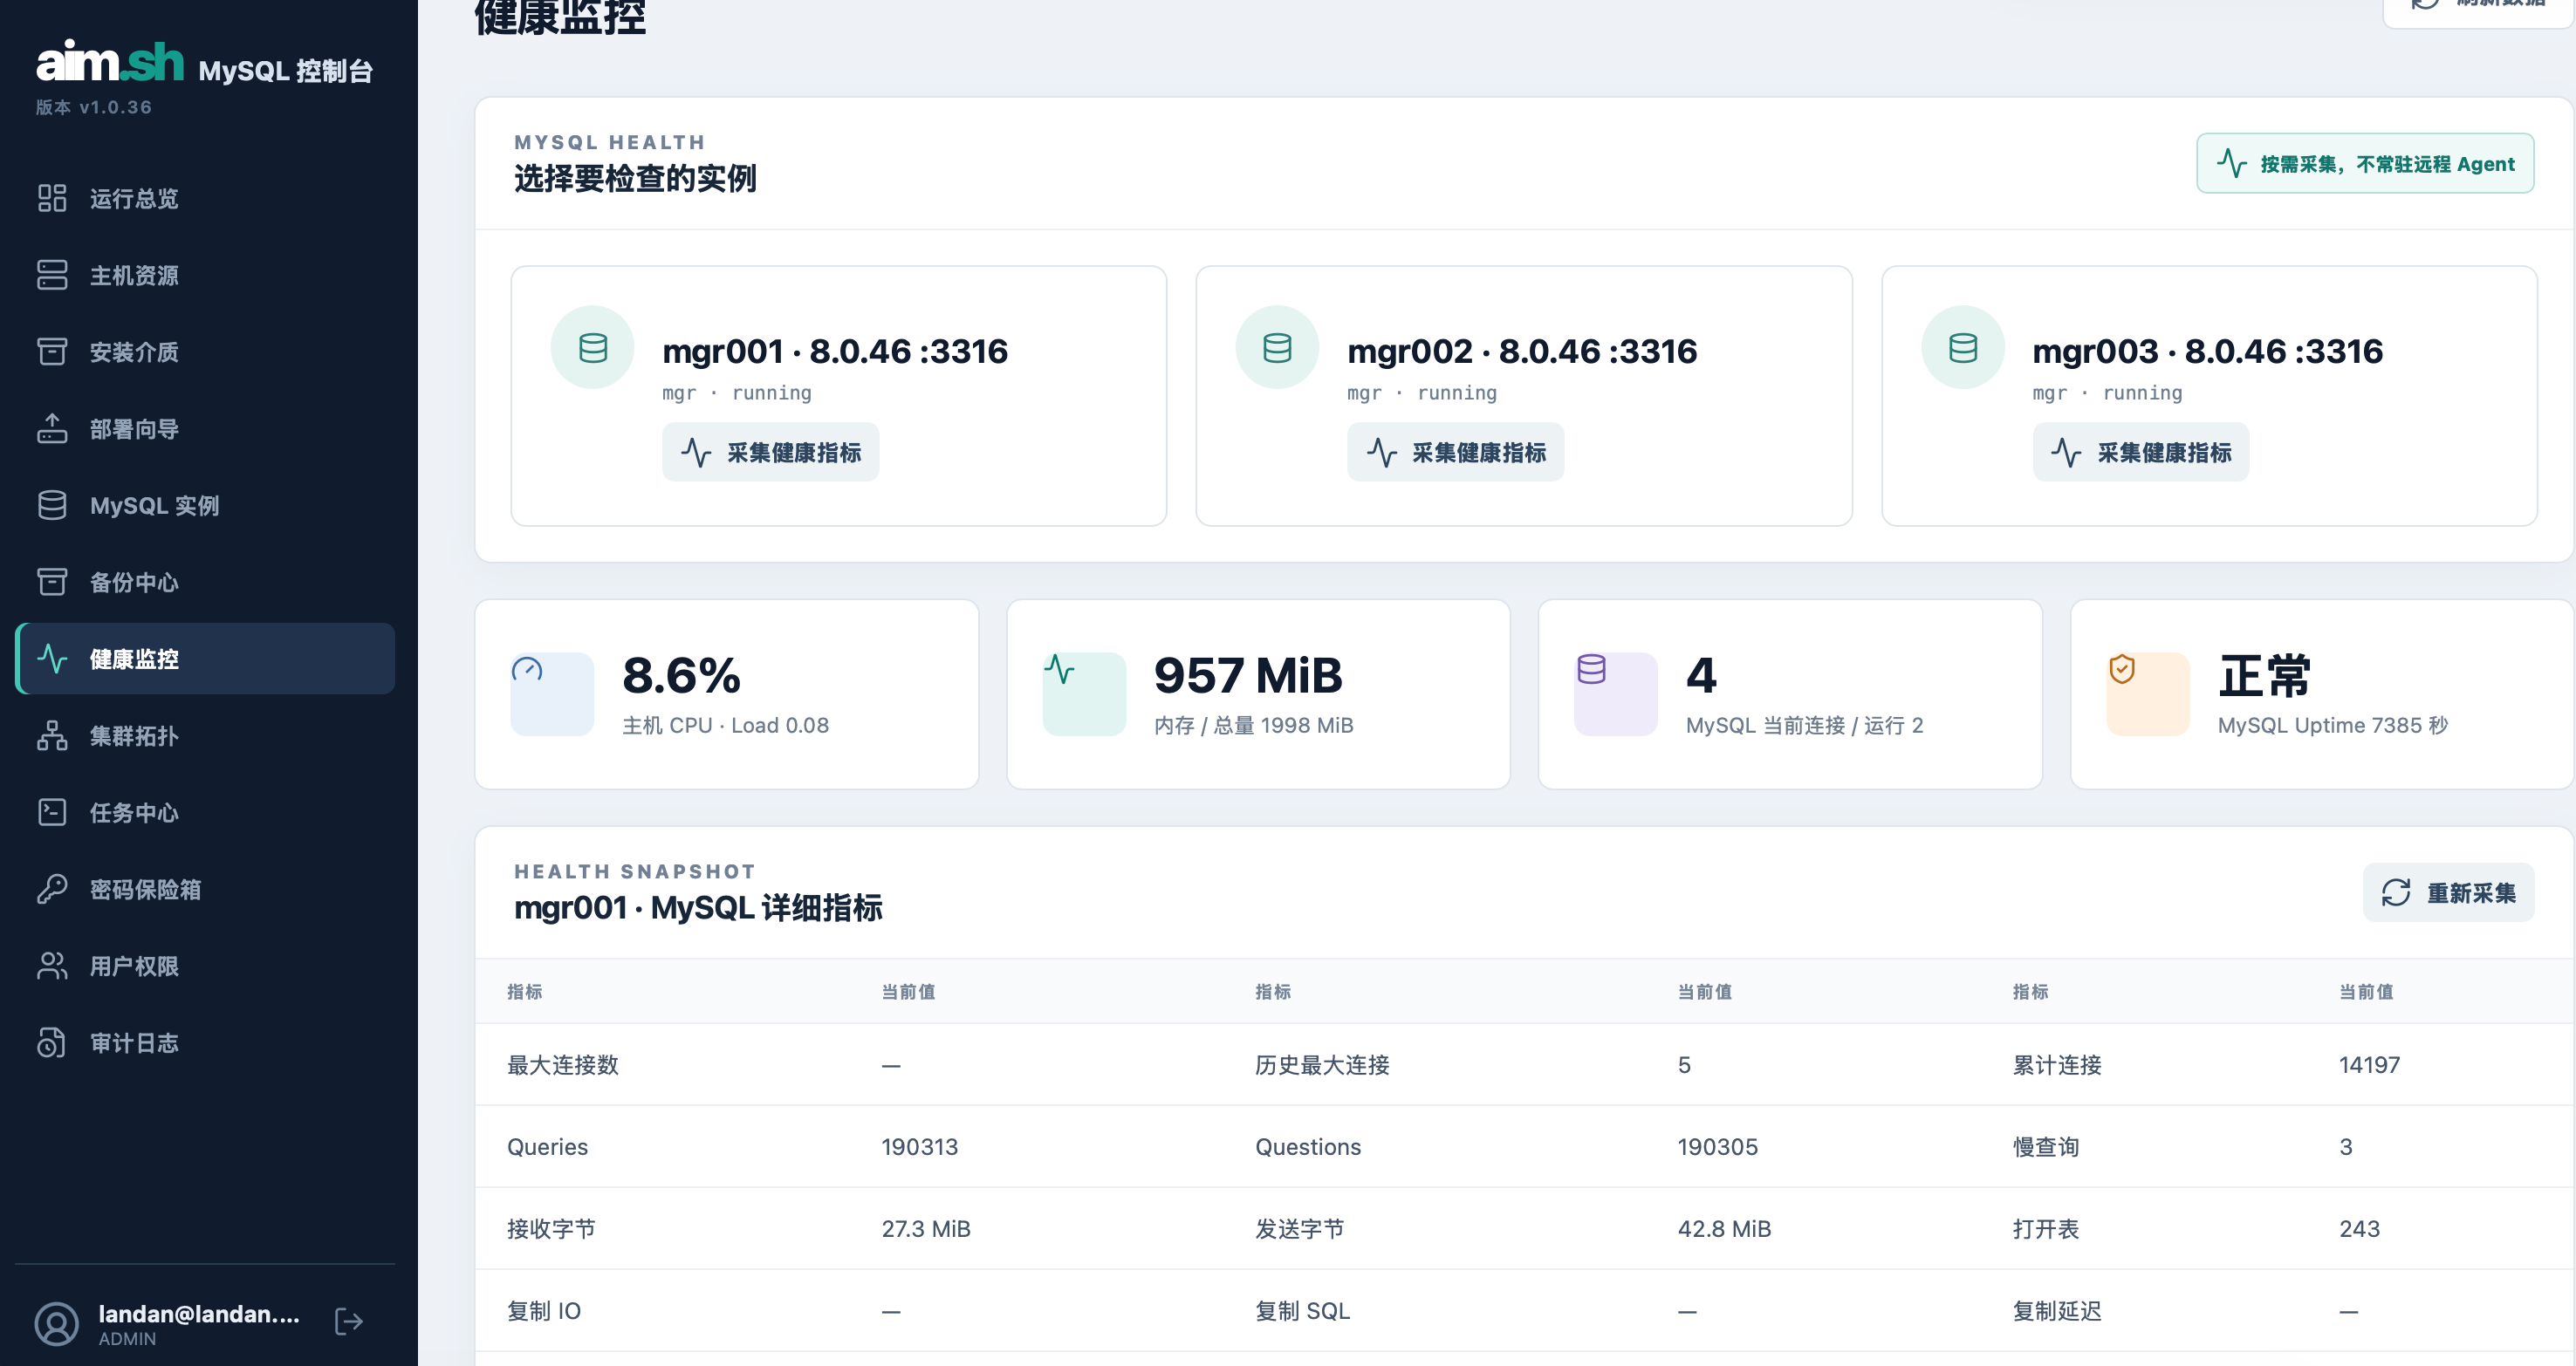This screenshot has height=1366, width=2576.
Task: Click the landan@landan.... account name
Action: click(x=199, y=1314)
